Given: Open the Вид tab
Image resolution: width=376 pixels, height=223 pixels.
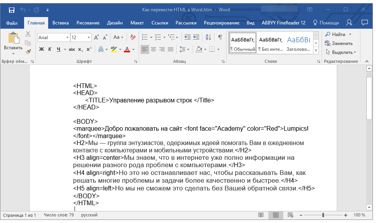Looking at the screenshot, I should pos(251,23).
